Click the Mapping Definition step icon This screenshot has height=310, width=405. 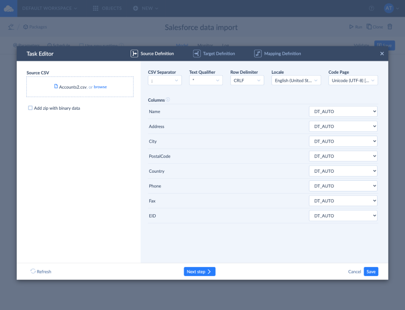(x=258, y=54)
